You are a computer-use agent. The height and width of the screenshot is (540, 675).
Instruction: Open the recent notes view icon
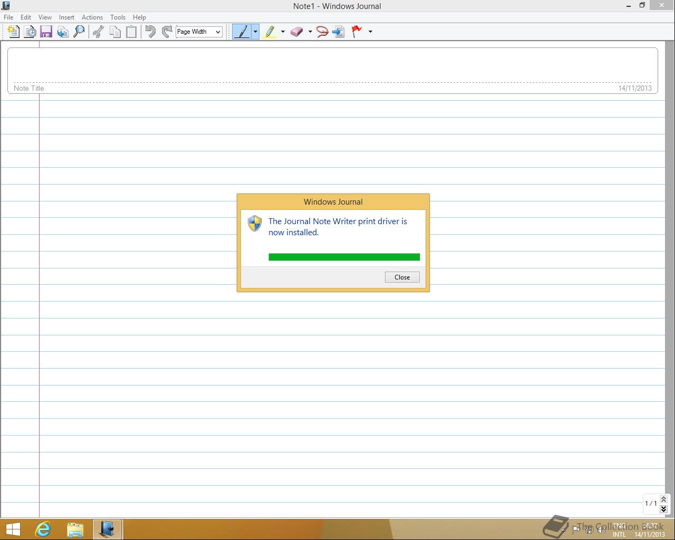pos(30,32)
